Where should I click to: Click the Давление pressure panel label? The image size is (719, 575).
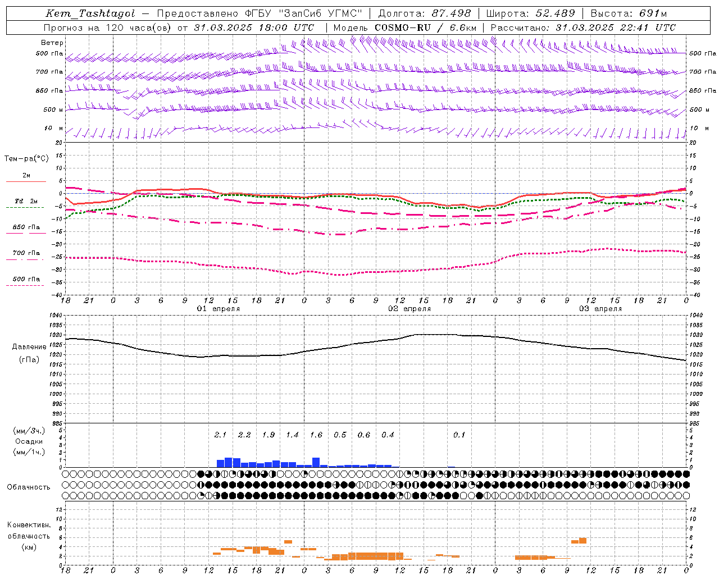click(29, 347)
